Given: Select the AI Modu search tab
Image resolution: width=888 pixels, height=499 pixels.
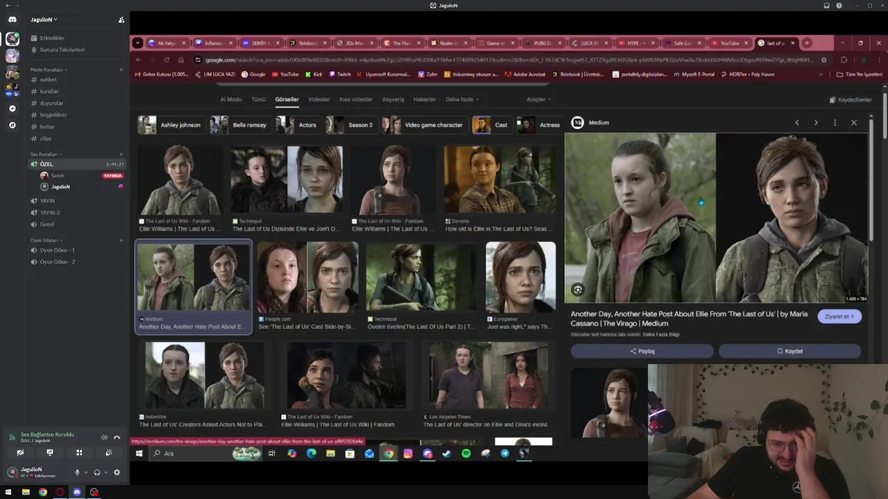Looking at the screenshot, I should point(231,99).
